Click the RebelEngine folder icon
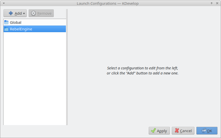Screen dimensions: 221x138 point(6,29)
